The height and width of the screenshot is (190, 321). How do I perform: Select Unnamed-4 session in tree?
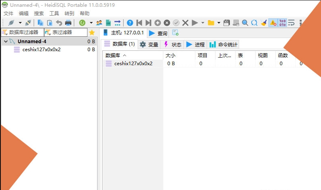[x=32, y=42]
